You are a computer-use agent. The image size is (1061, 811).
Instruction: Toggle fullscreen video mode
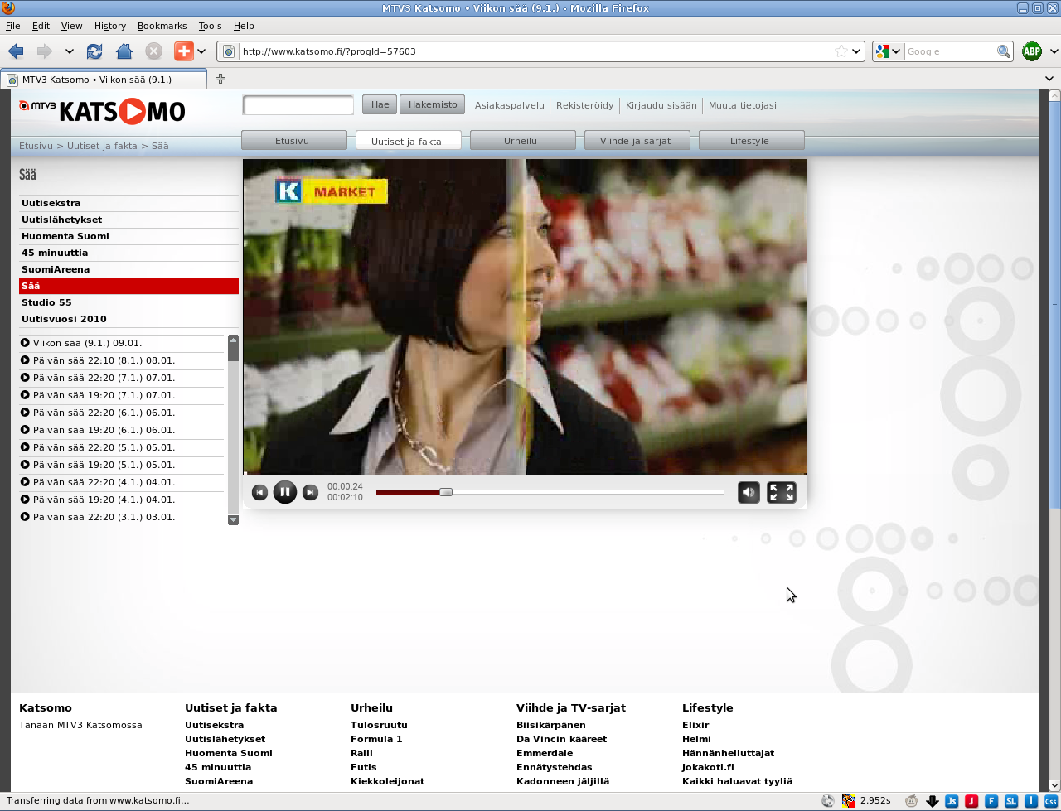tap(781, 492)
